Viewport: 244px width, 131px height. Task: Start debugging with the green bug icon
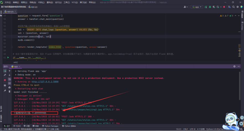[210, 7]
